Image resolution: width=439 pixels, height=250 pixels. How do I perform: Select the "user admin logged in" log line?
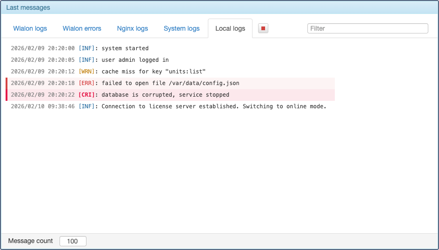tap(135, 60)
